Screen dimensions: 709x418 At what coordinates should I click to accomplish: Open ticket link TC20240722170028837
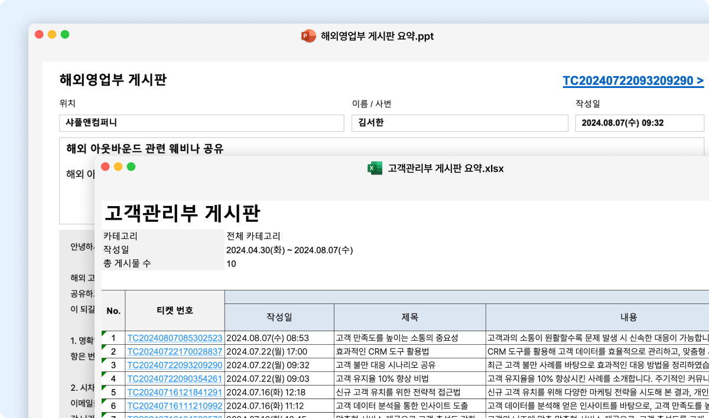point(175,351)
